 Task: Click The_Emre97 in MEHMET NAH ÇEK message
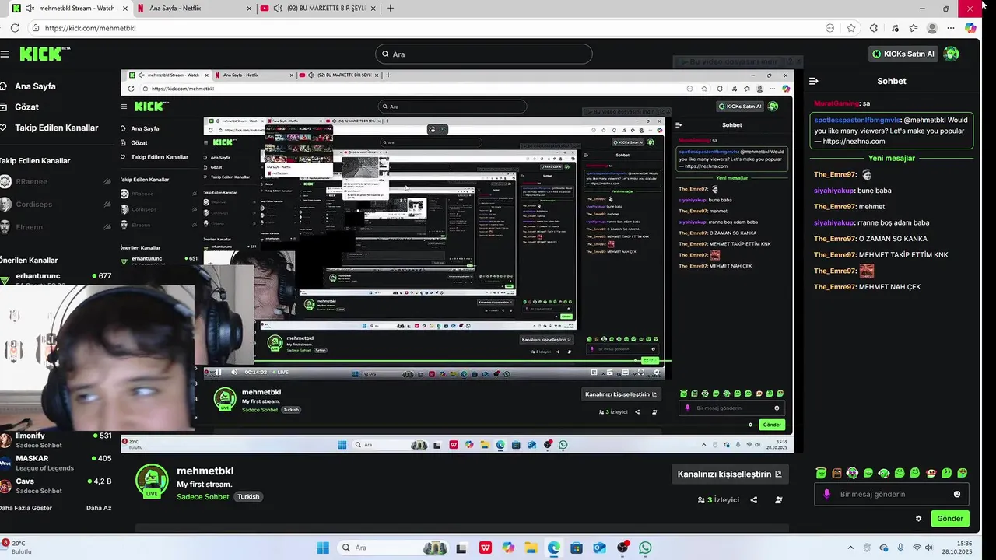(835, 287)
